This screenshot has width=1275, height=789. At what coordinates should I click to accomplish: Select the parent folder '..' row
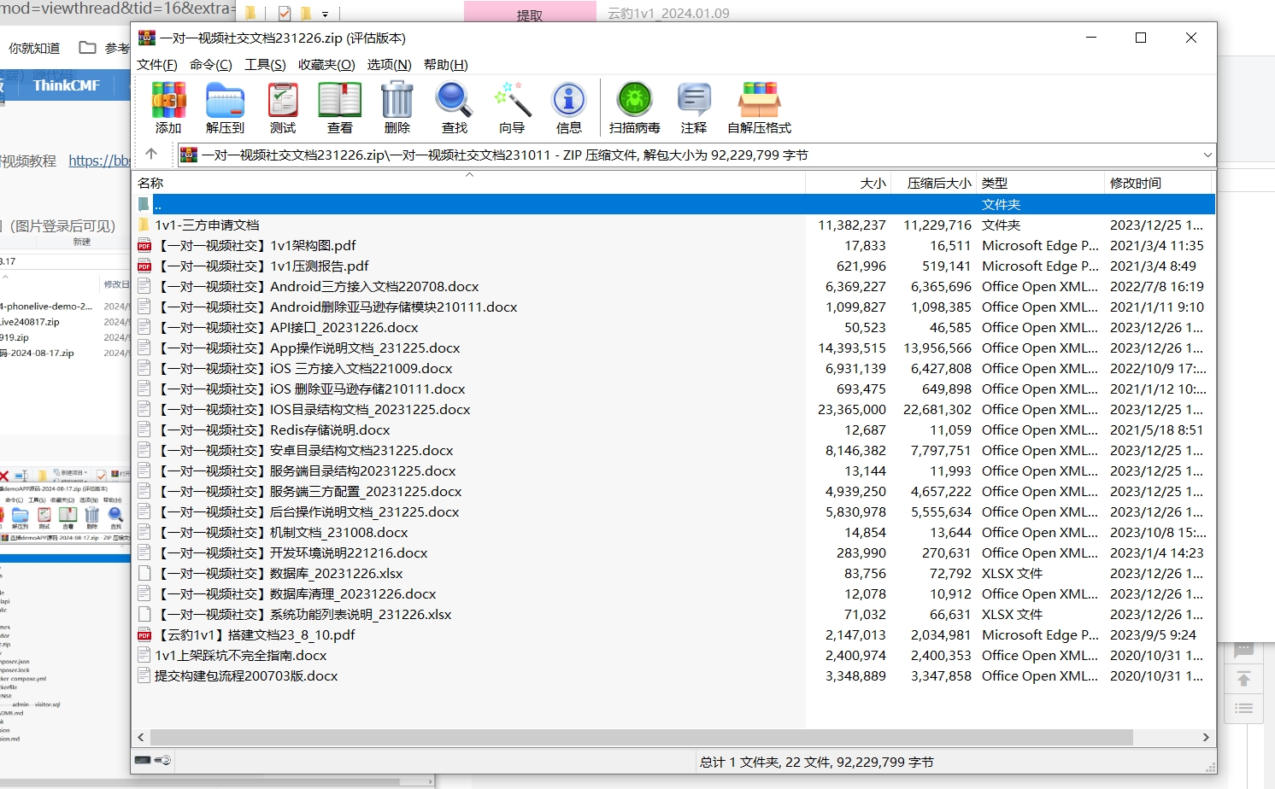[x=674, y=205]
